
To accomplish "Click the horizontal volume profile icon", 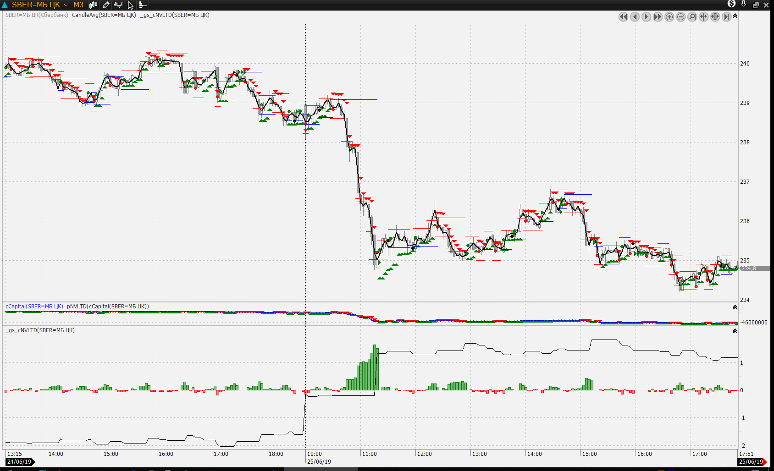I will tap(143, 5).
